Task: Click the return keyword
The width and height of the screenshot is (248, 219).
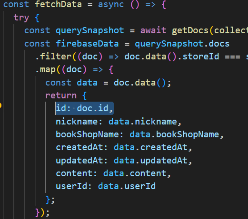Action: (61, 95)
